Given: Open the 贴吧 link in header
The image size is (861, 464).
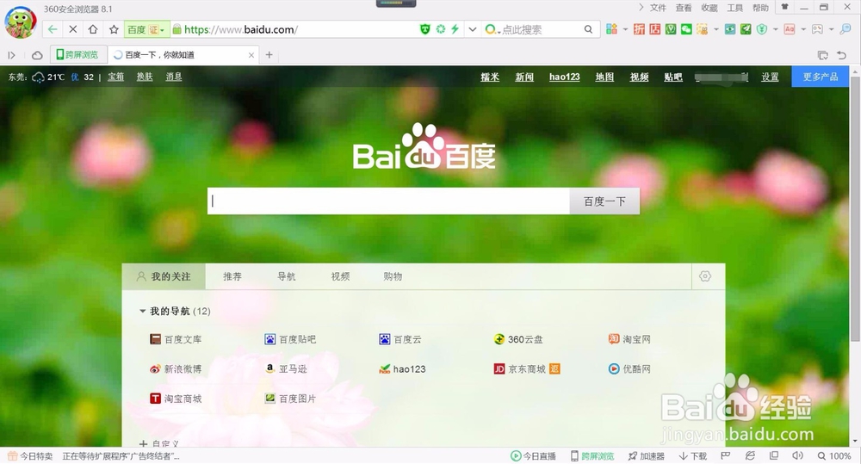Looking at the screenshot, I should point(673,77).
